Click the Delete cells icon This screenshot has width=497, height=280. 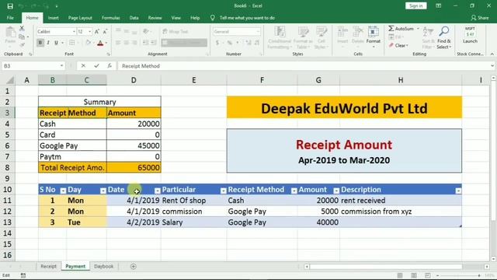(x=357, y=32)
